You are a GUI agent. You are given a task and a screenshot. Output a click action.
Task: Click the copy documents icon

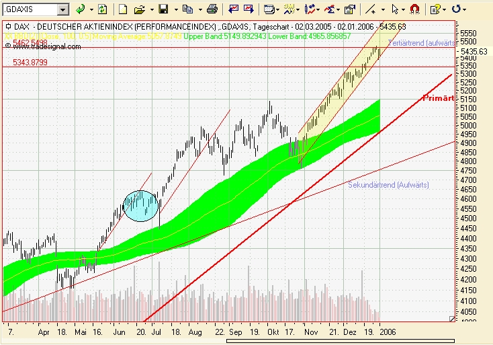pyautogui.click(x=187, y=9)
